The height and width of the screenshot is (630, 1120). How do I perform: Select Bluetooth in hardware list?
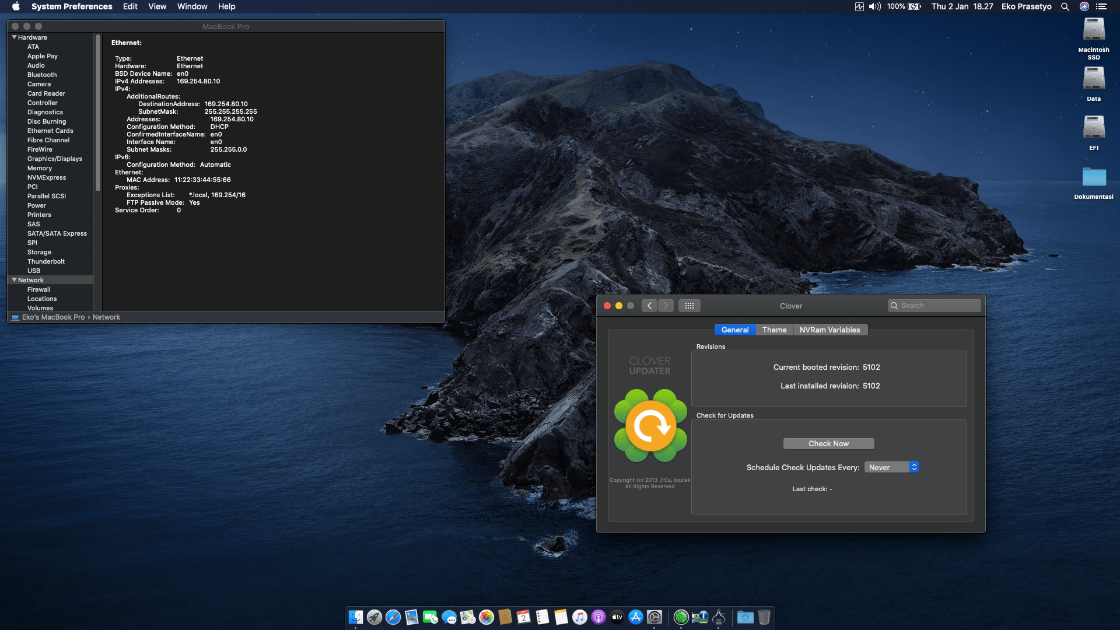(42, 75)
